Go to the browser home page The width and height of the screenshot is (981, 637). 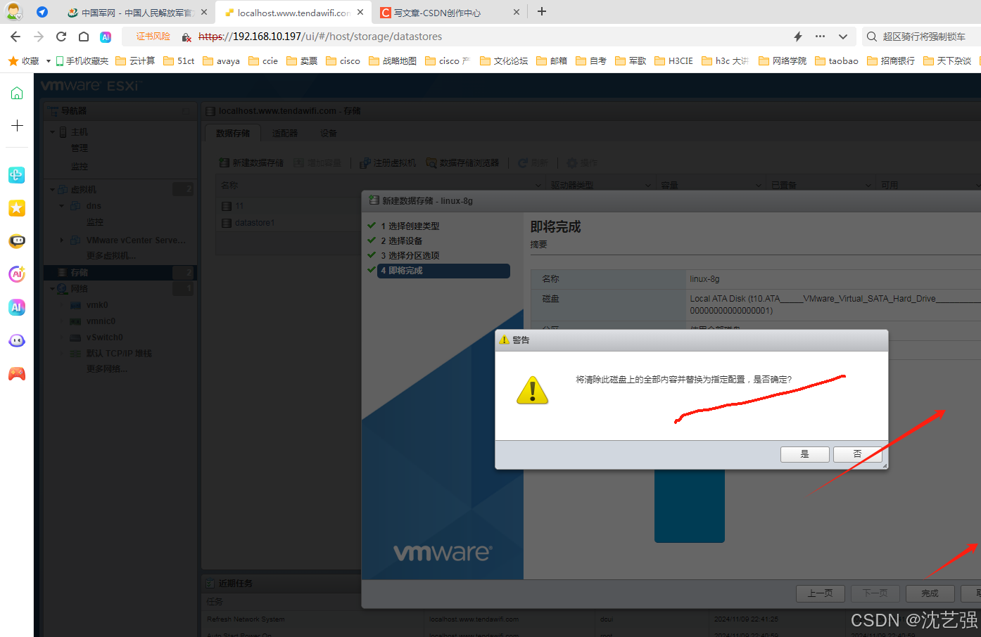click(84, 37)
